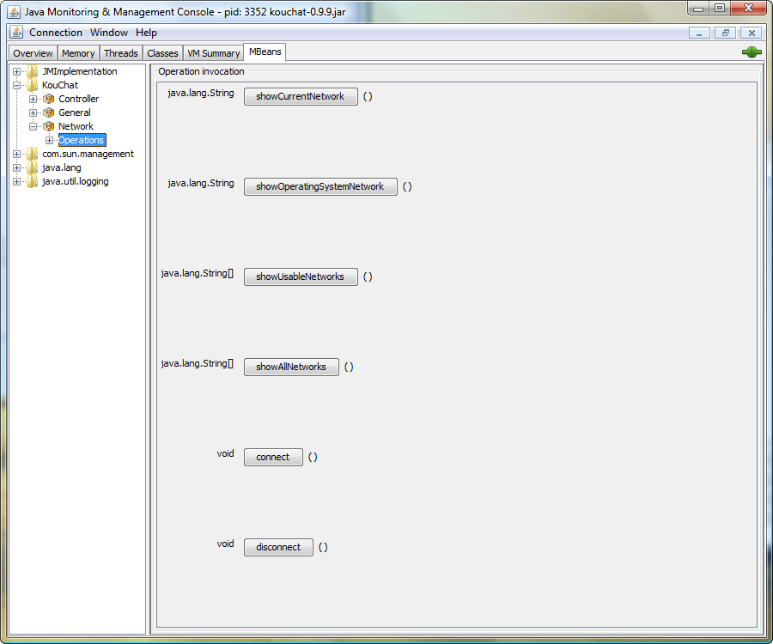Click the Java icon in the title bar

(14, 12)
